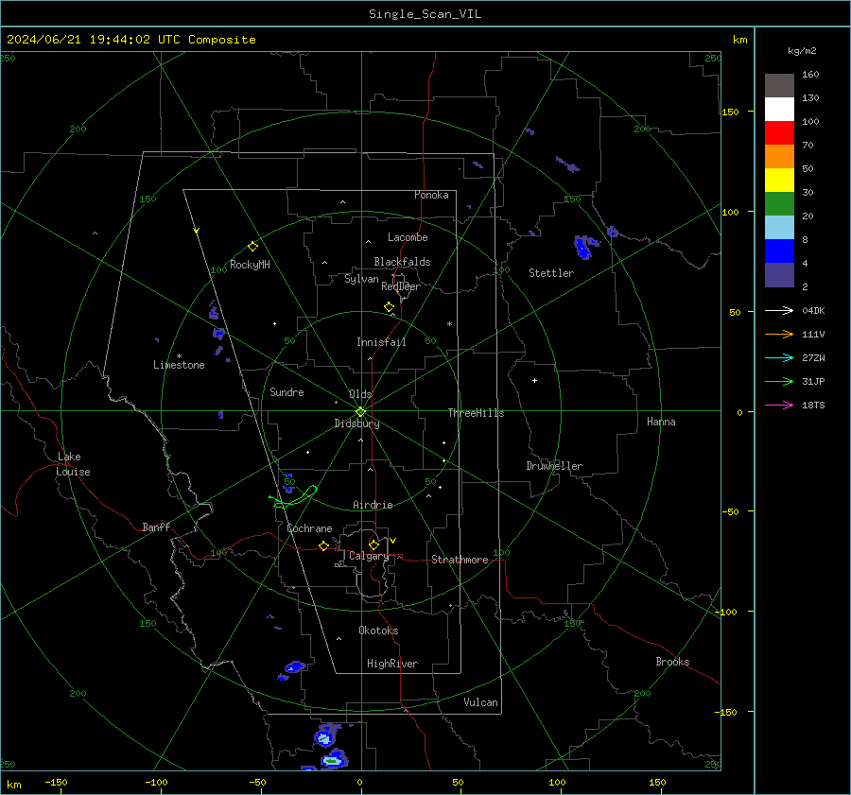
Task: Click the 160 value on the color scale
Action: tap(810, 75)
